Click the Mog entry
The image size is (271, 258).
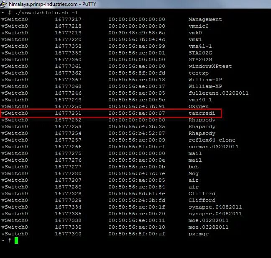click(193, 173)
